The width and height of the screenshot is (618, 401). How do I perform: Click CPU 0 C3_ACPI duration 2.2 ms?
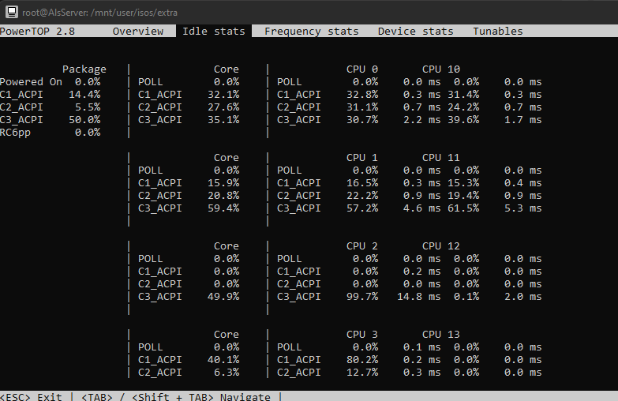[421, 120]
